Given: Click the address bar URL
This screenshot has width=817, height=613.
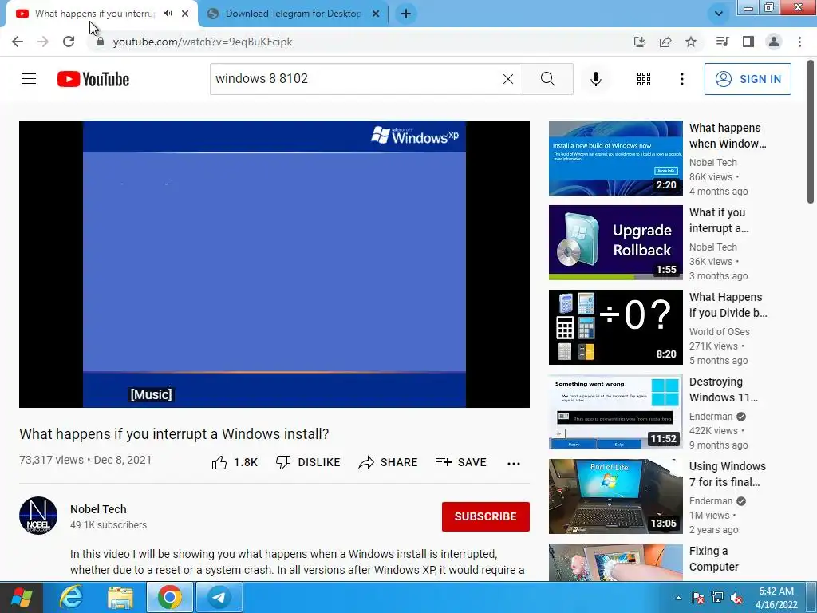Looking at the screenshot, I should 203,42.
